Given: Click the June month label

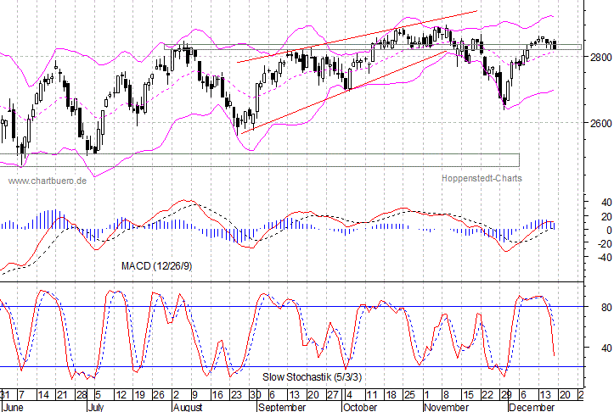Looking at the screenshot, I should pos(13,407).
